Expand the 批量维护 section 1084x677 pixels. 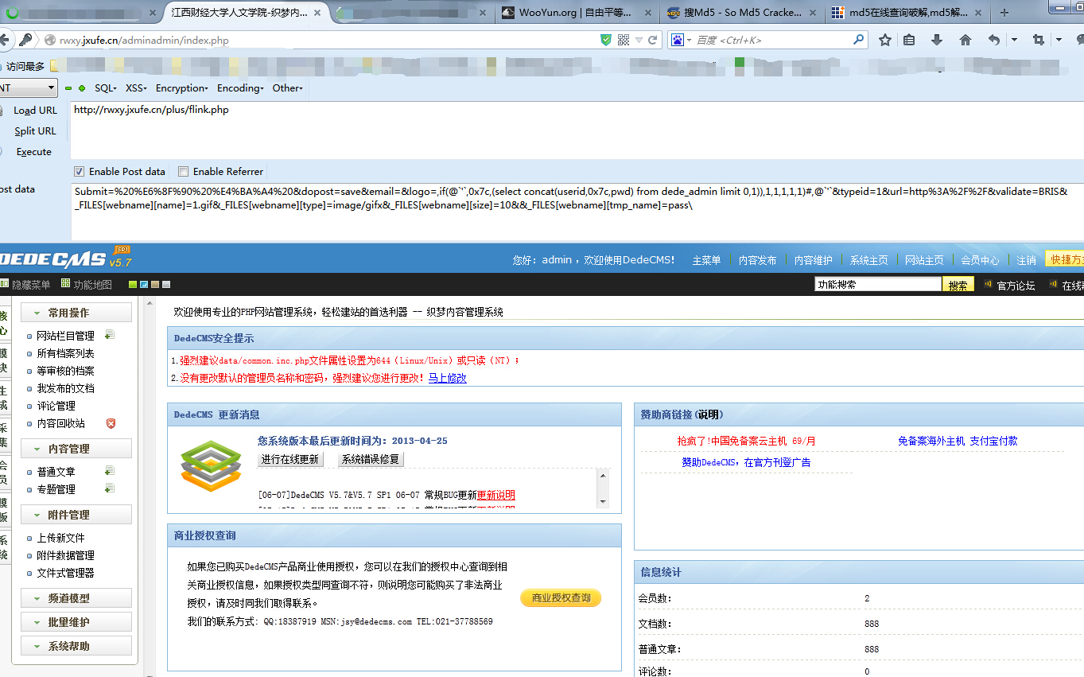76,622
